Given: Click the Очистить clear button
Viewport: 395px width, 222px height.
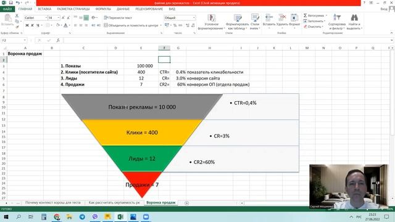Looking at the screenshot, I should 314,27.
